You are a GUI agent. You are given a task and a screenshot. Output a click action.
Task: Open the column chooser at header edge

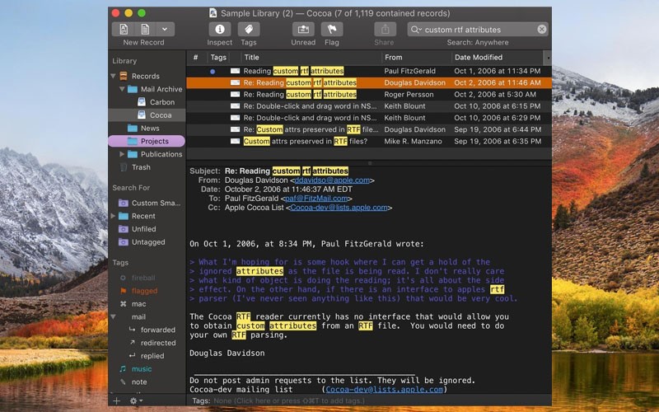[547, 58]
